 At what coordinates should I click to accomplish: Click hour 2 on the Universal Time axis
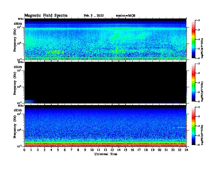(38, 150)
